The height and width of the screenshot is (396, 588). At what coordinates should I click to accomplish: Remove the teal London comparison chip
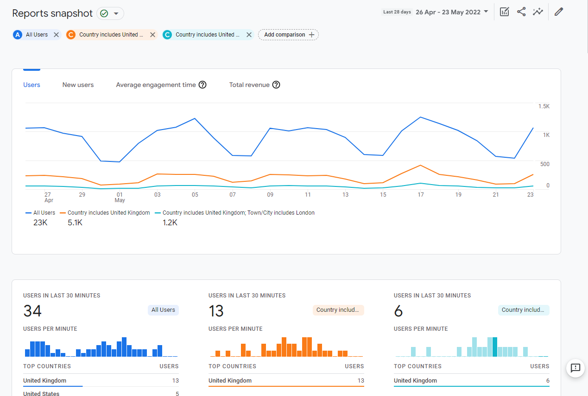click(249, 35)
